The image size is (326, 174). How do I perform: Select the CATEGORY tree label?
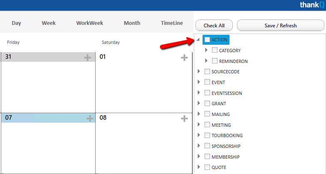tap(230, 51)
